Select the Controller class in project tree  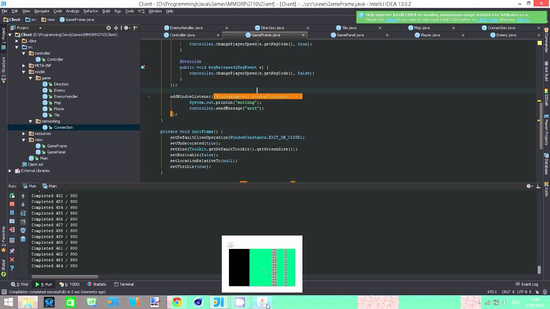(x=55, y=60)
